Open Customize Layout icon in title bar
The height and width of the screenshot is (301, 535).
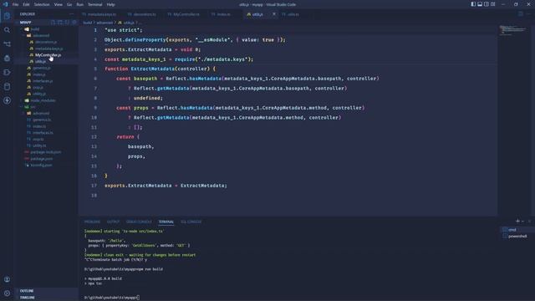click(492, 4)
